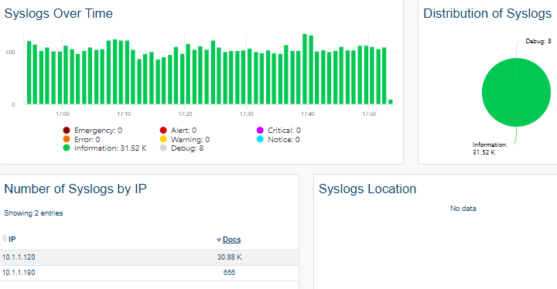
Task: Toggle the Alert legend dot
Action: pos(163,131)
